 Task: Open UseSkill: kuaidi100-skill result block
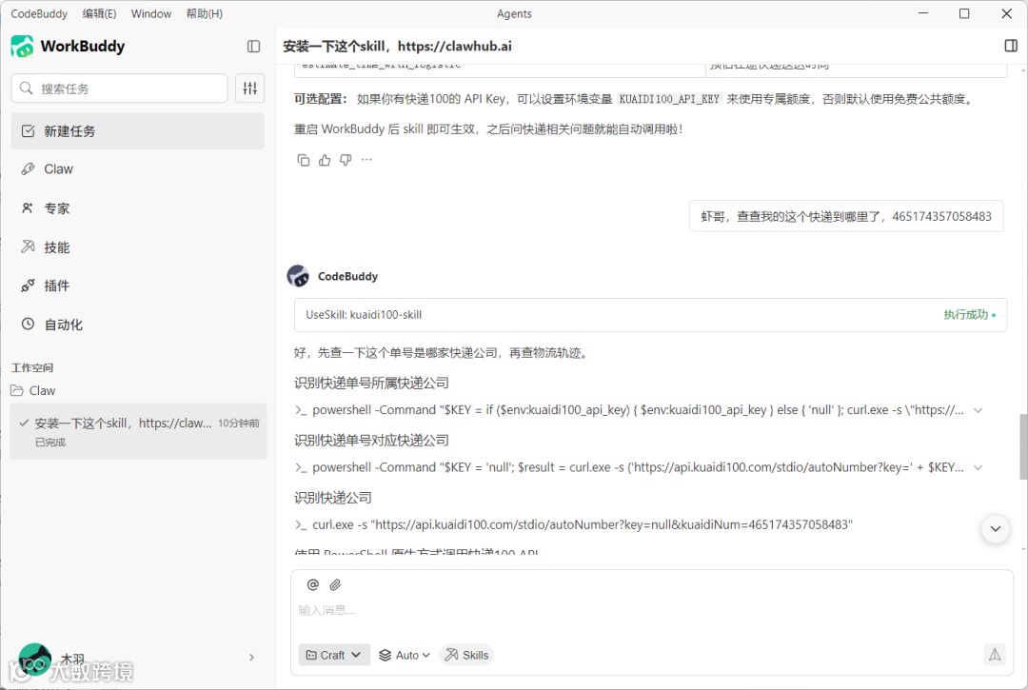(650, 314)
